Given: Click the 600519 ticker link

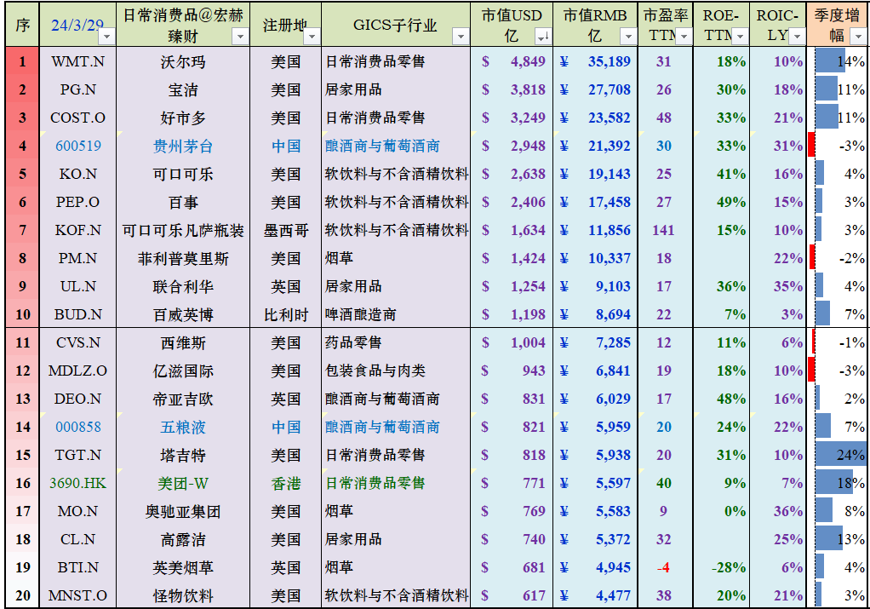Looking at the screenshot, I should (78, 146).
